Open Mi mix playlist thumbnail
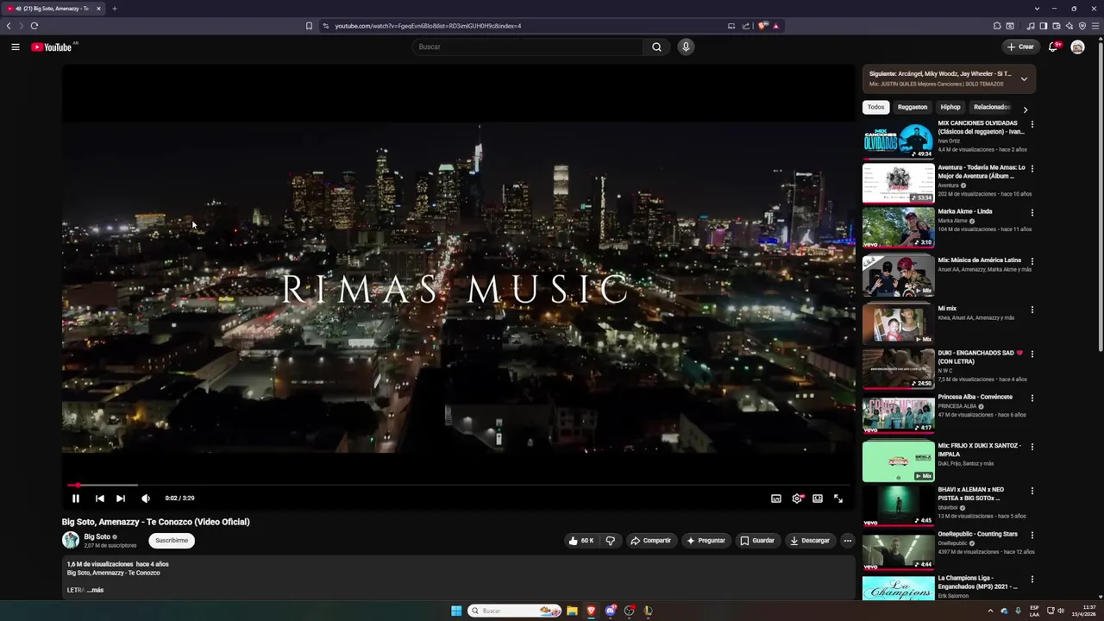1104x621 pixels. pos(898,324)
